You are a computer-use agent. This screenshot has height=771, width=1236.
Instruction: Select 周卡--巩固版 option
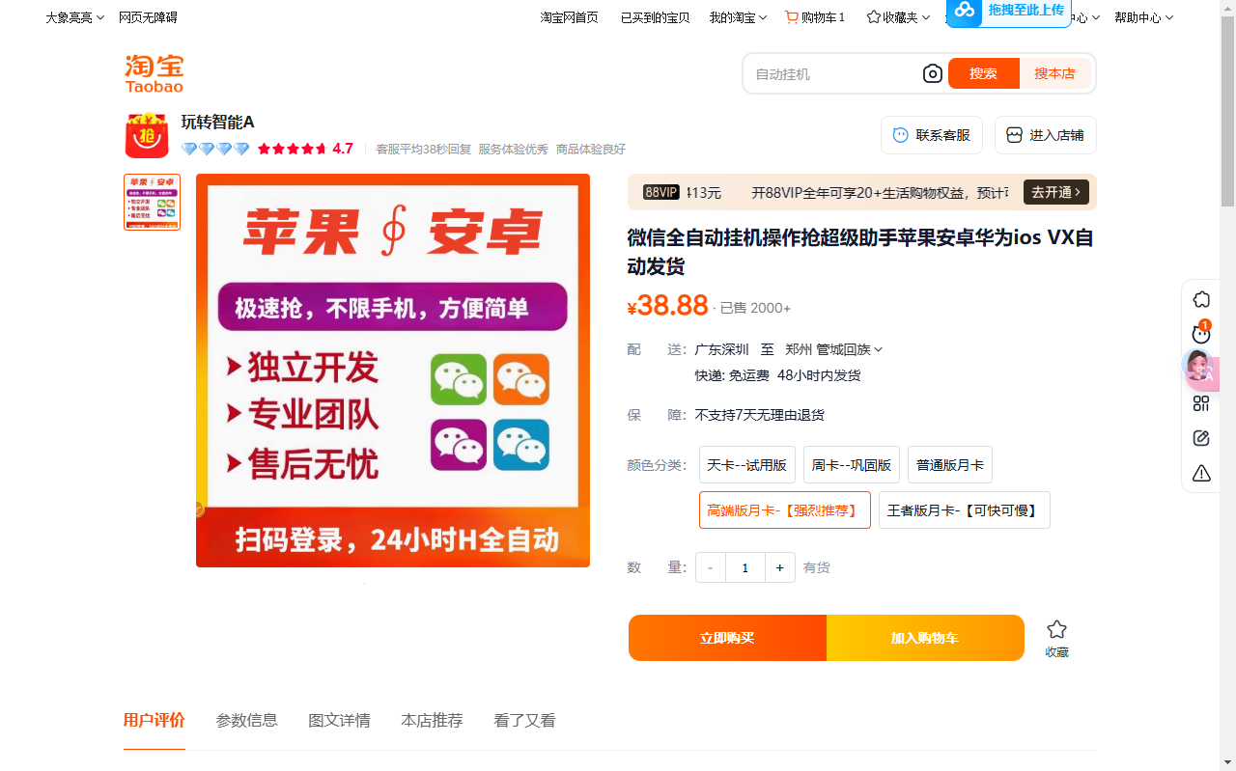tap(852, 465)
